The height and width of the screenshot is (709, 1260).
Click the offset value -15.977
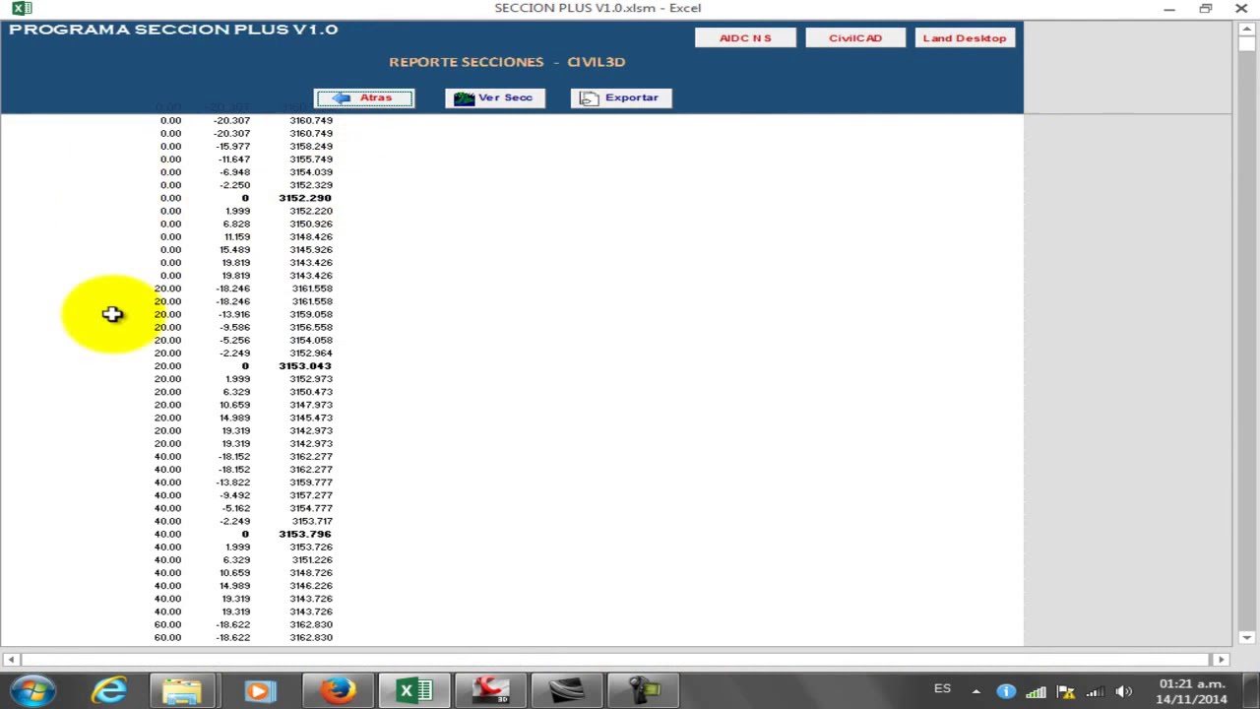(233, 146)
